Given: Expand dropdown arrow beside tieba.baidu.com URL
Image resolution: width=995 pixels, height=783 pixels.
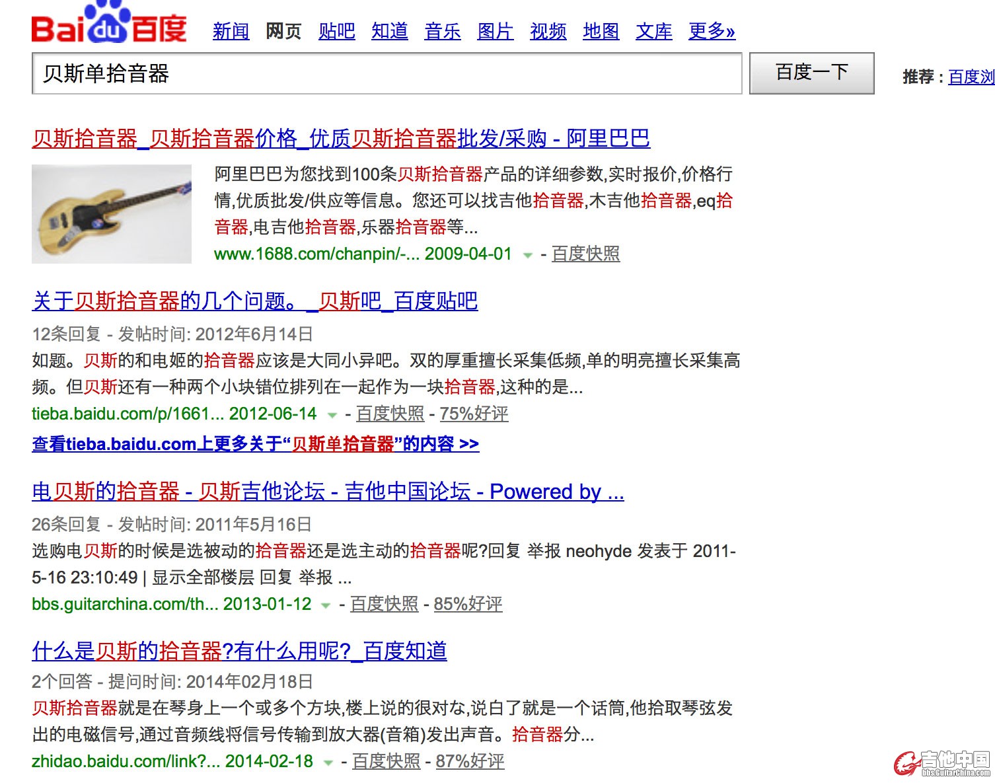Looking at the screenshot, I should click(332, 415).
